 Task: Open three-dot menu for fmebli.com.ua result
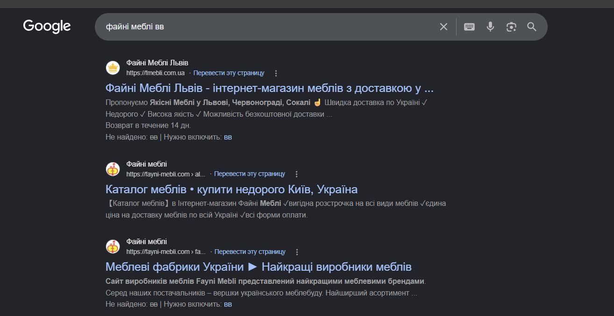click(x=276, y=73)
